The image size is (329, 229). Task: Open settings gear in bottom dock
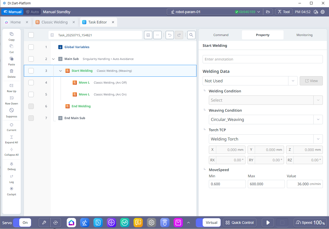152,223
